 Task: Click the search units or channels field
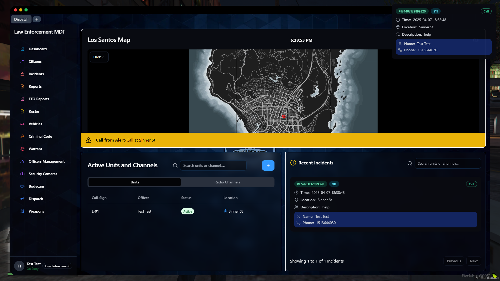click(213, 165)
